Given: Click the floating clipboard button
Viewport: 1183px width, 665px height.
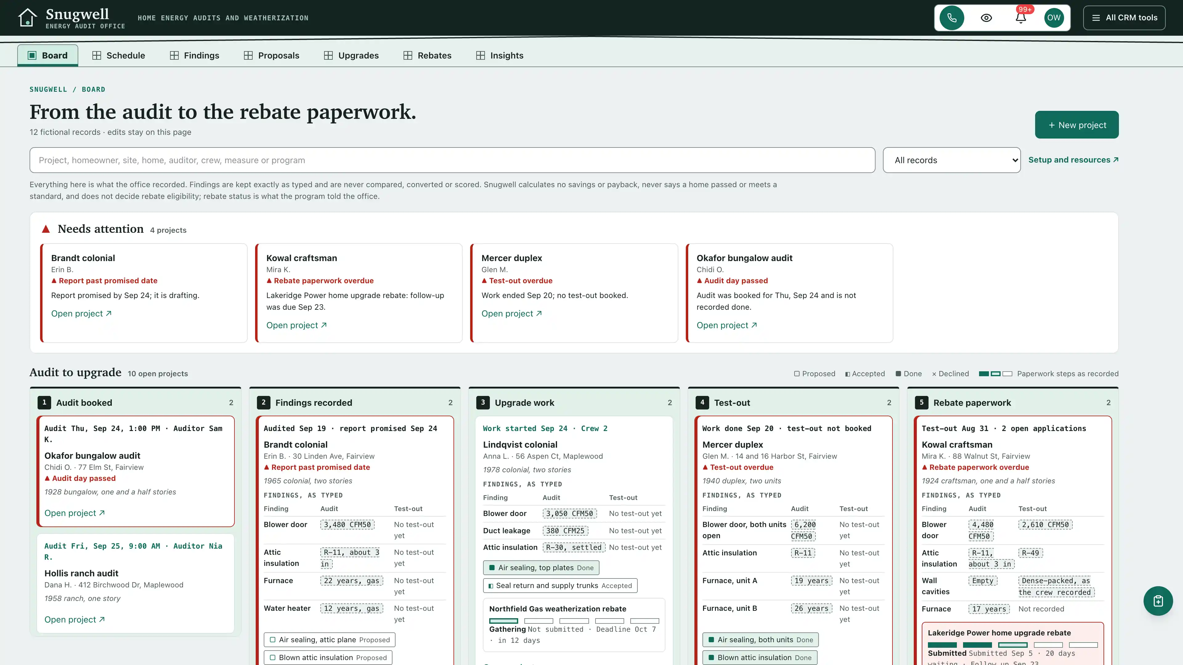Looking at the screenshot, I should 1158,601.
